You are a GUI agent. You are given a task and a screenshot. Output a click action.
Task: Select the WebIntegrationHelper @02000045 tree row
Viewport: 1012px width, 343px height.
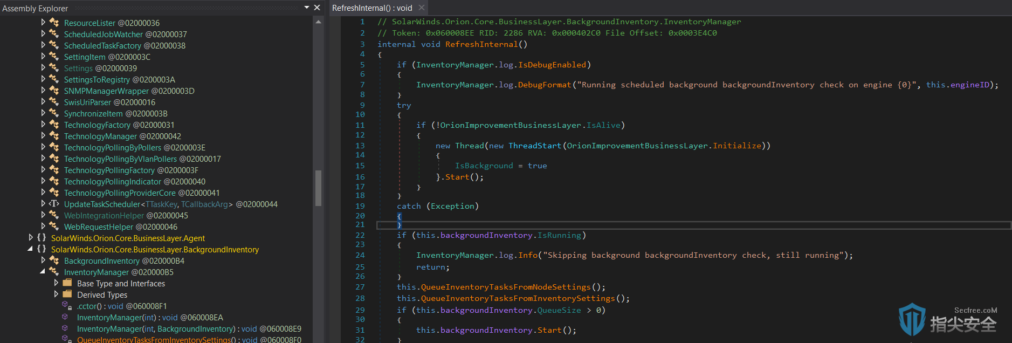coord(126,215)
